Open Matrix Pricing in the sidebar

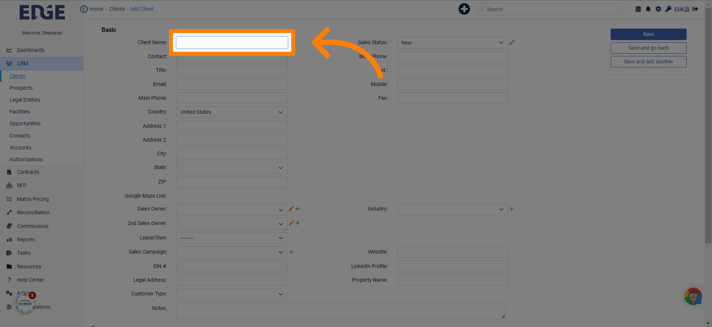tap(42, 199)
